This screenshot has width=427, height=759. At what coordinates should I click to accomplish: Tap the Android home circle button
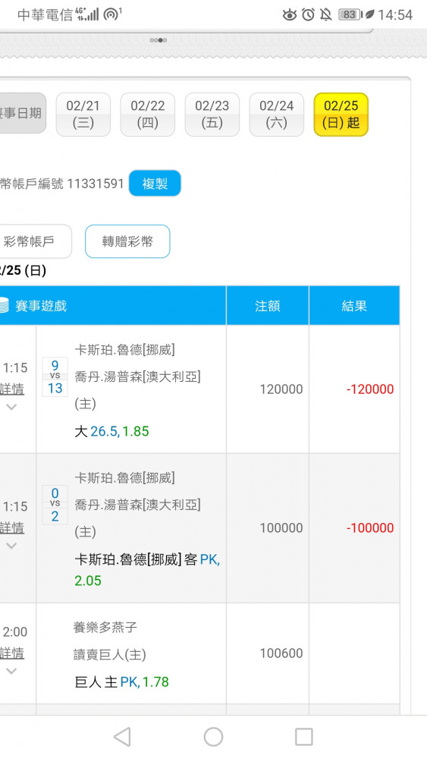(x=213, y=737)
